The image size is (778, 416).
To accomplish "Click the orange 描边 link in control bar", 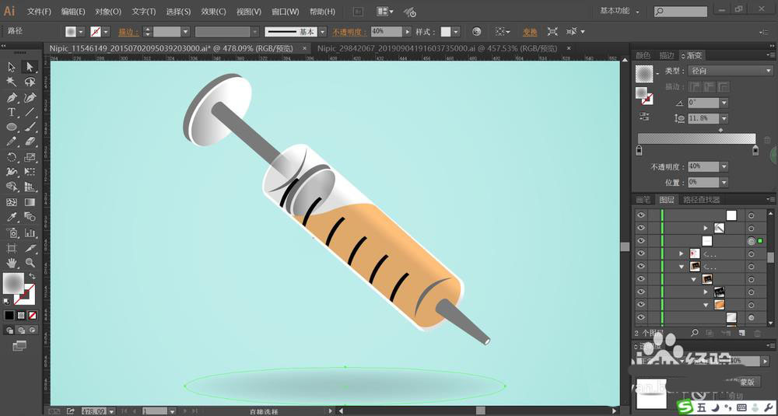I will [128, 32].
